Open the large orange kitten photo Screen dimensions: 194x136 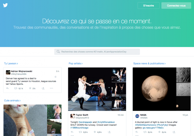tap(25, 120)
